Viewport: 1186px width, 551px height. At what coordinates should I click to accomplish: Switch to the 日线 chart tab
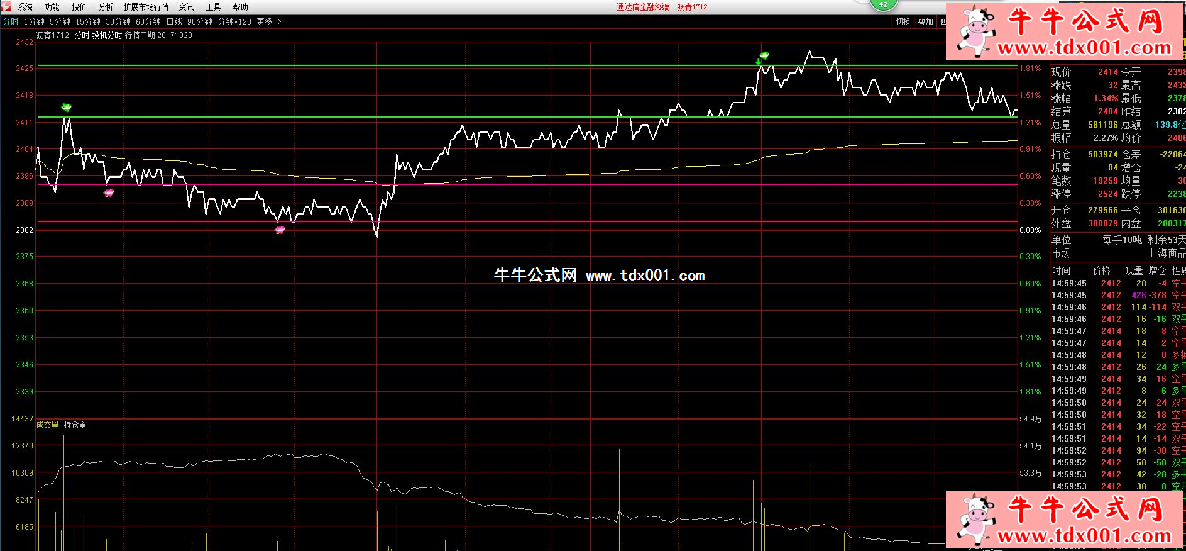pyautogui.click(x=174, y=21)
